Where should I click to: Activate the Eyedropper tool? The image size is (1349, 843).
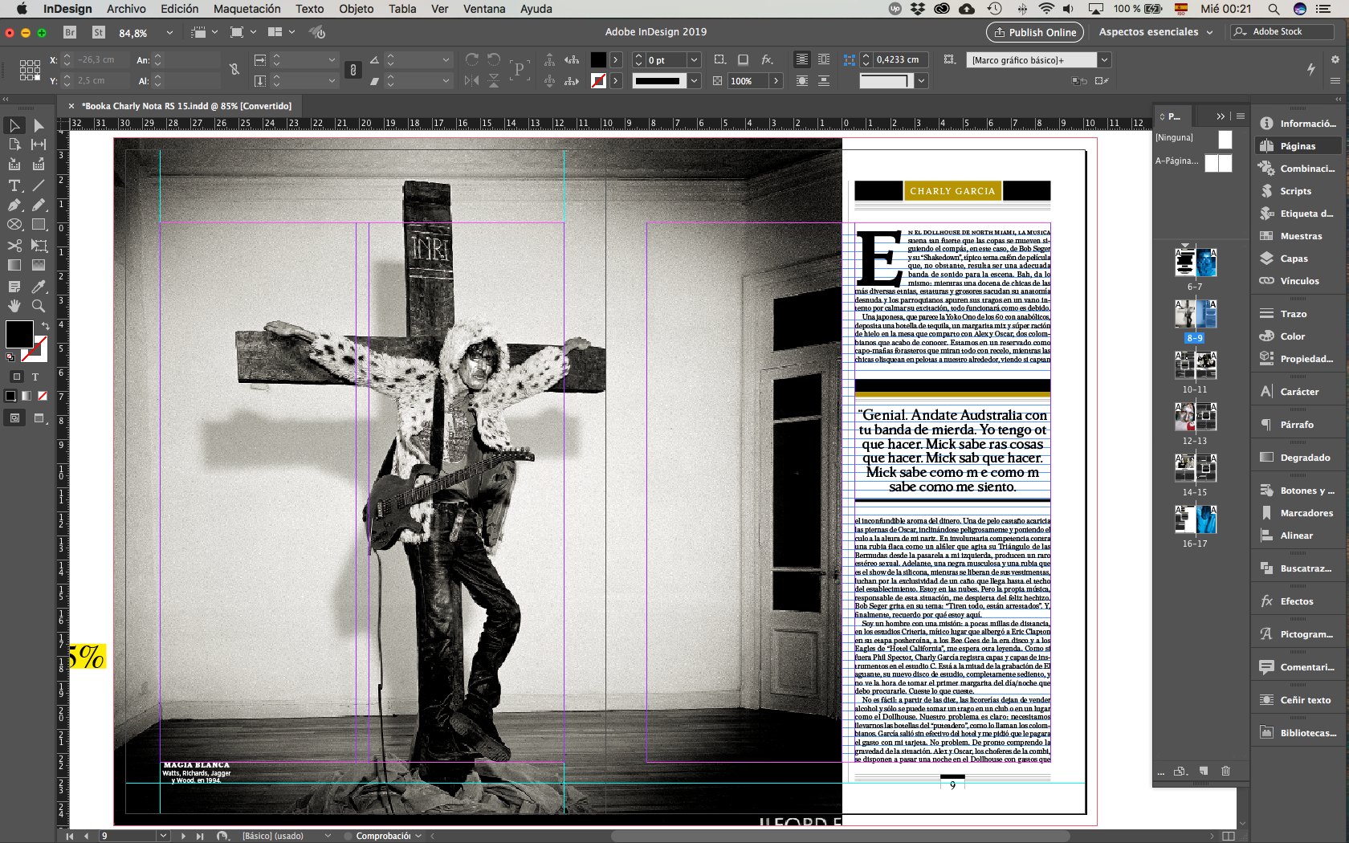click(x=38, y=287)
